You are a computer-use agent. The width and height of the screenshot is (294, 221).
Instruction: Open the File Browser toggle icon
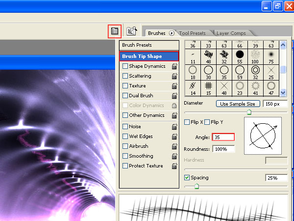point(131,31)
